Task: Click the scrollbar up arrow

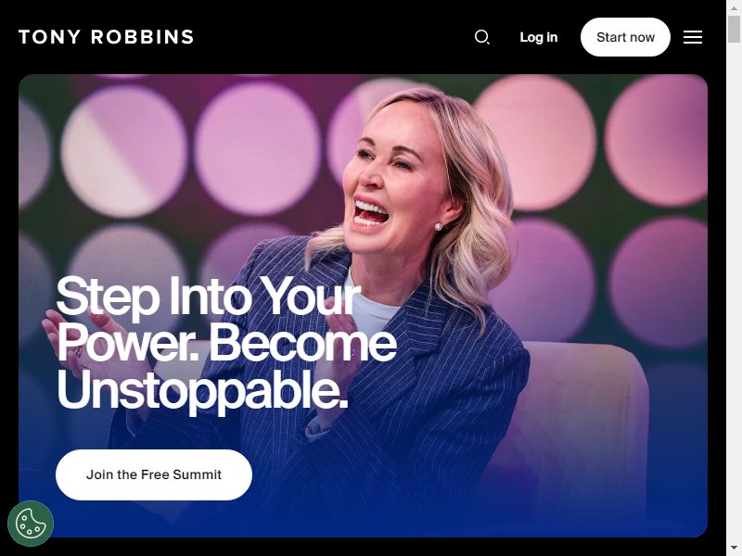Action: [x=734, y=7]
